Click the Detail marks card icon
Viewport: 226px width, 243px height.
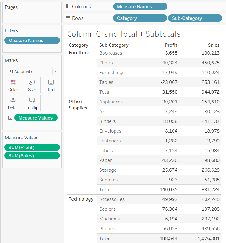(x=13, y=100)
